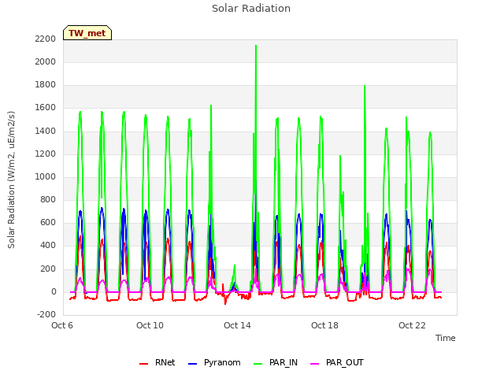The image size is (504, 378).
Task: Click the 1200 y-axis tick label
Action: [x=46, y=154]
